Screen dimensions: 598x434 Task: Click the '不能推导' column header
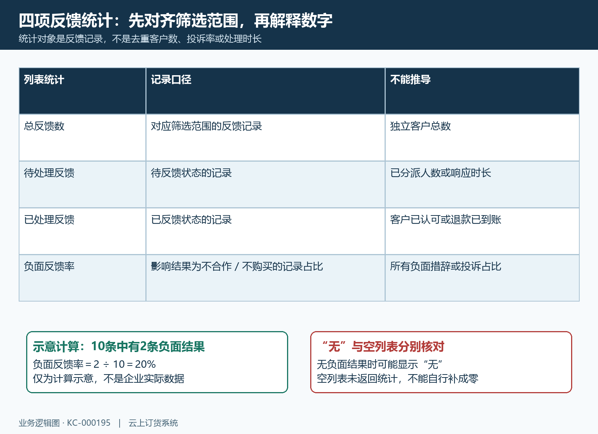(x=482, y=91)
